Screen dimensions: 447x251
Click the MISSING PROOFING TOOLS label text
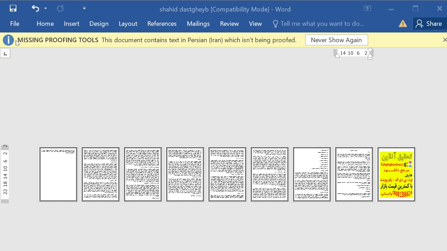coord(58,40)
